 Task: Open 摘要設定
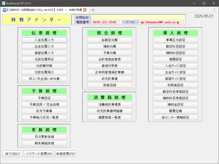pyautogui.click(x=176, y=59)
